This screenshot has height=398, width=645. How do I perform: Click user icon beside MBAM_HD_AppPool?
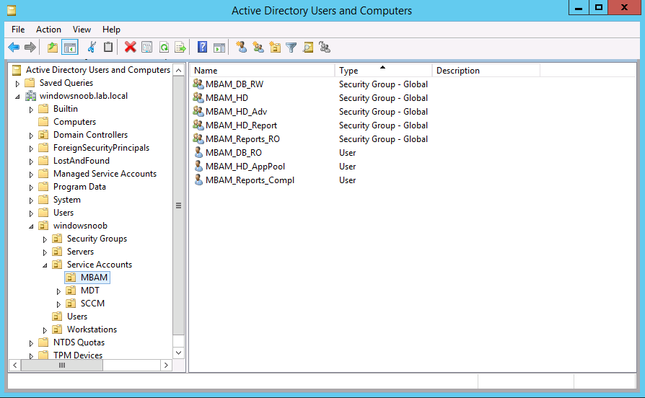(198, 166)
